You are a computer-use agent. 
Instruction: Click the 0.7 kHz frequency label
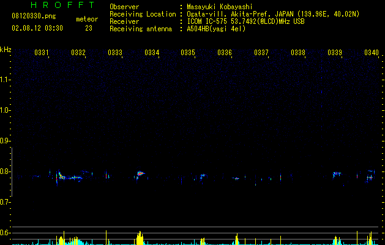[5, 202]
